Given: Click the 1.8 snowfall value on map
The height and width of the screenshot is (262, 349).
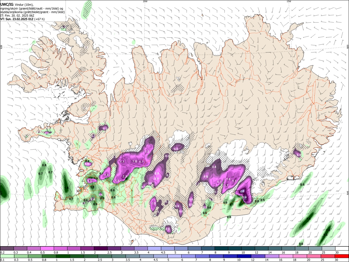Looking at the screenshot, I should (x=107, y=175).
